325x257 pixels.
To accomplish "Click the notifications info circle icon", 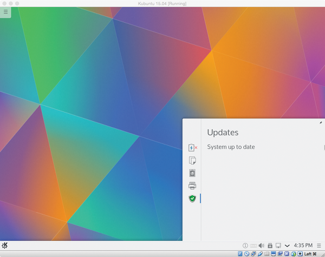I will tap(245, 246).
